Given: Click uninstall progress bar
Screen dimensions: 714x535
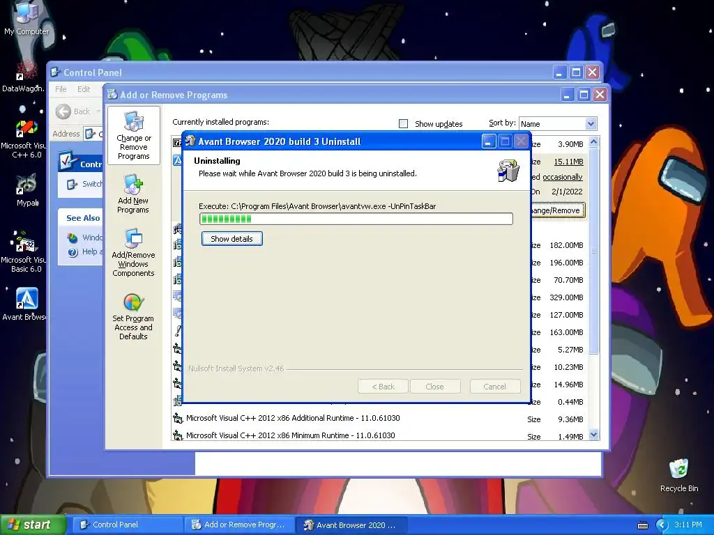Looking at the screenshot, I should [x=356, y=219].
